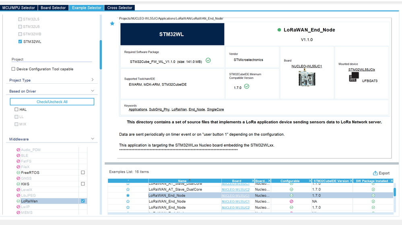Image resolution: width=402 pixels, height=225 pixels.
Task: Click the Check/Uncheck All button
Action: pos(52,102)
